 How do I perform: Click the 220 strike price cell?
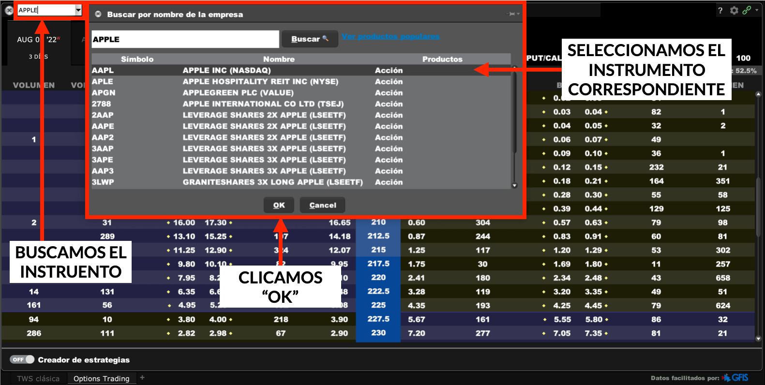click(378, 277)
